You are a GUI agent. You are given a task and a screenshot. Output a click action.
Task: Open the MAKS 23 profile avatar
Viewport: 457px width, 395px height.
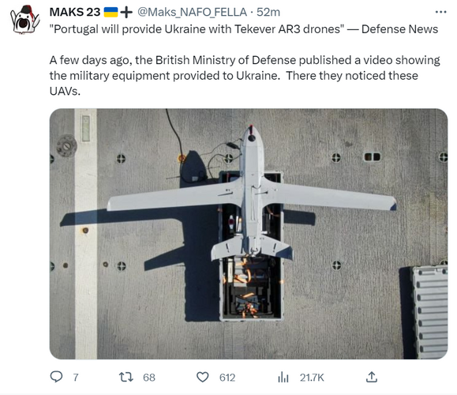tap(24, 20)
